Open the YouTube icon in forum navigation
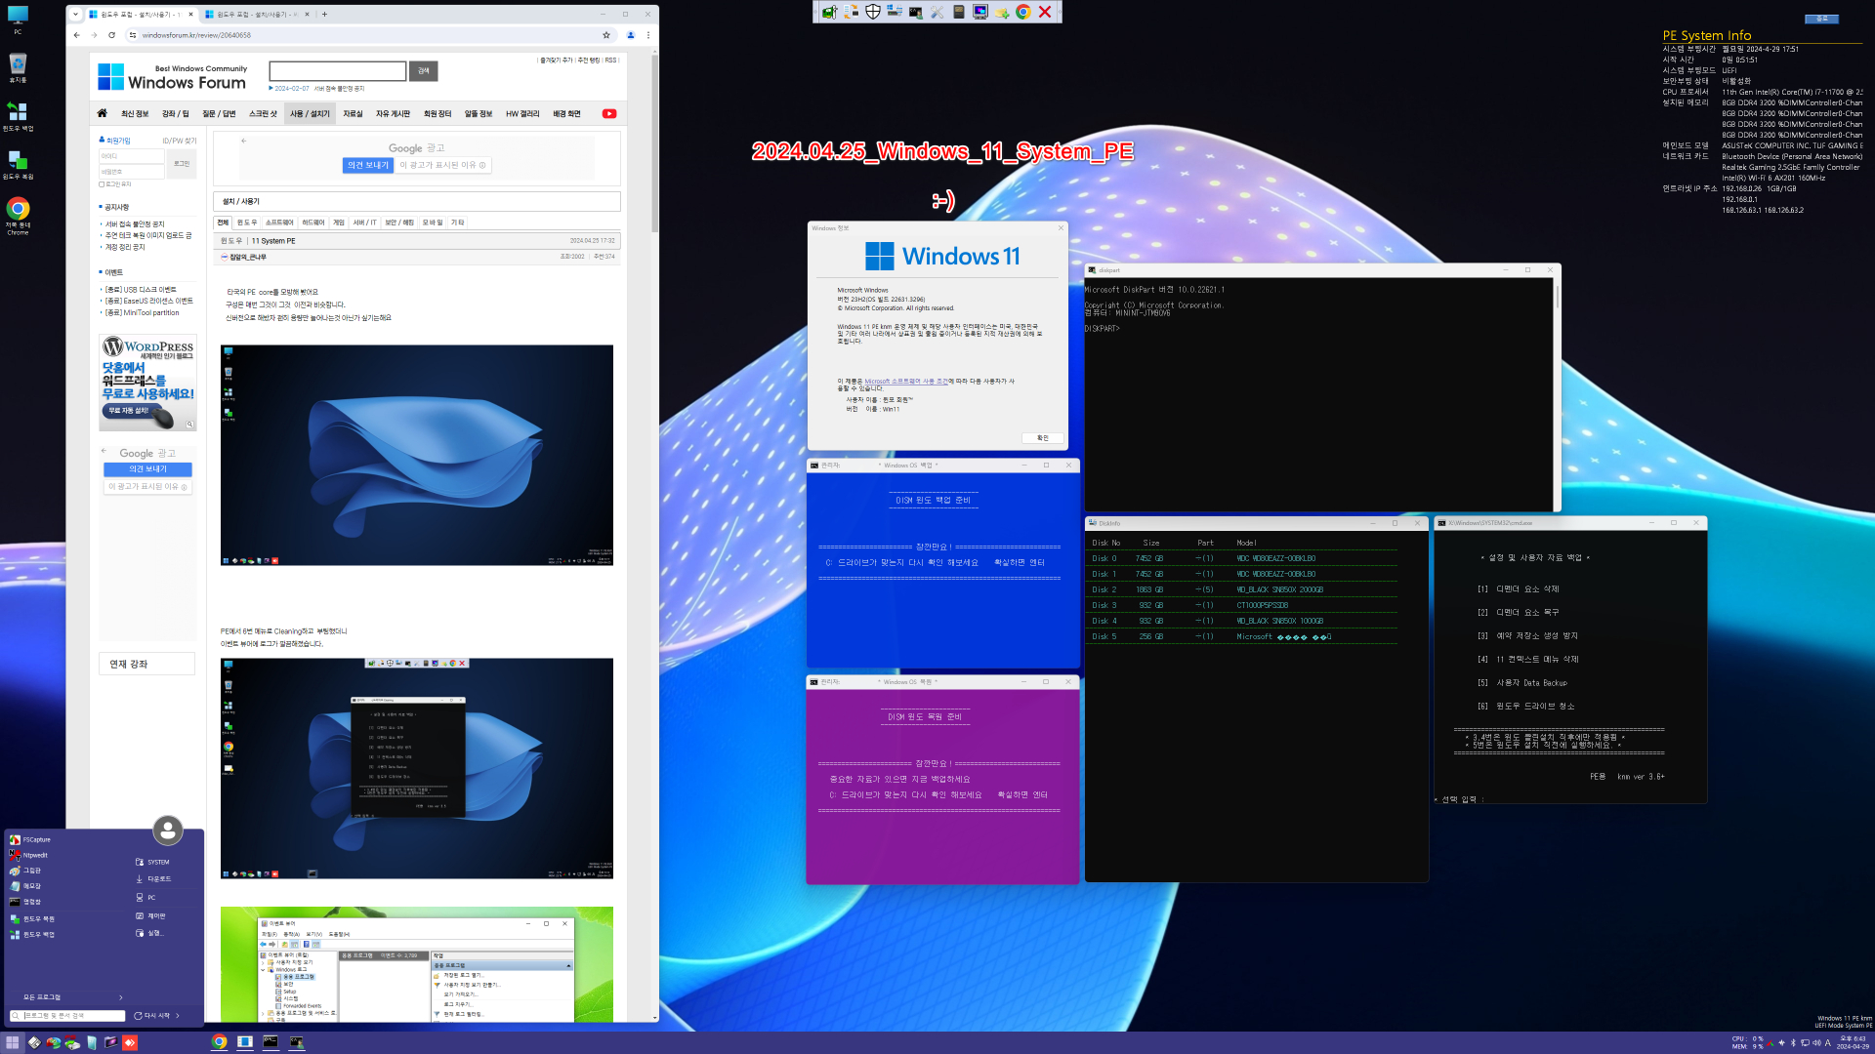 609,114
